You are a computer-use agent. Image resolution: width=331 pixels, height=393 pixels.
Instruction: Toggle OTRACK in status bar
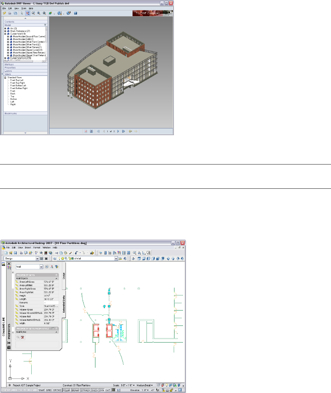pyautogui.click(x=85, y=390)
